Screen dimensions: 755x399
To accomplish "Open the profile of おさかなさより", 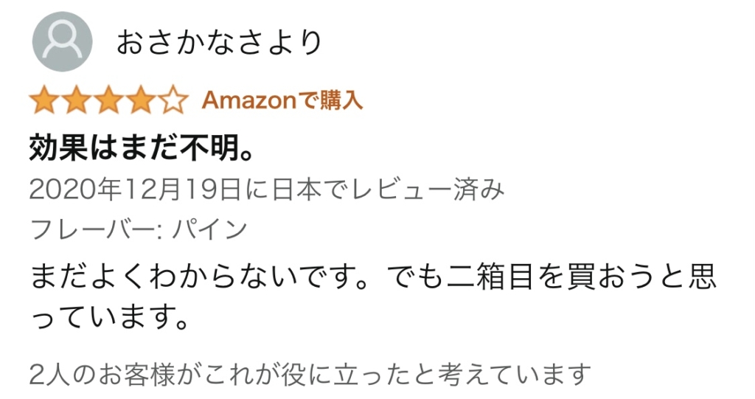I will pos(219,42).
